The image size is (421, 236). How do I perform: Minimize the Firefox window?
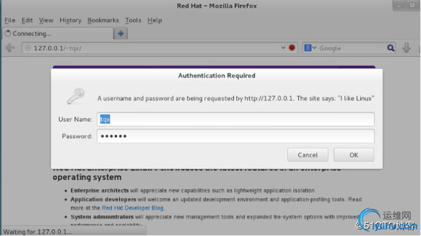(399, 5)
